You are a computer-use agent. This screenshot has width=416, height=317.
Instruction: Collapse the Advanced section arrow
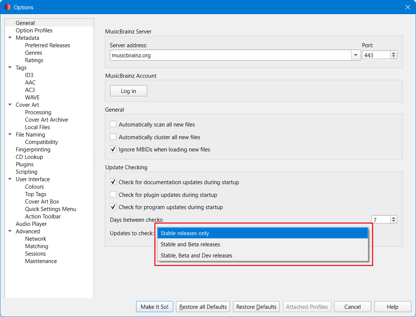click(x=10, y=231)
